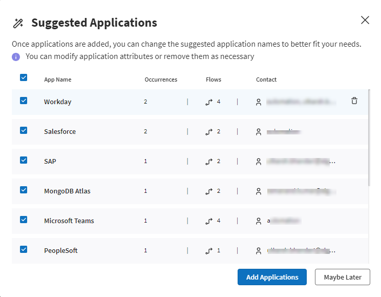Deselect the Microsoft Teams checkbox

point(24,220)
